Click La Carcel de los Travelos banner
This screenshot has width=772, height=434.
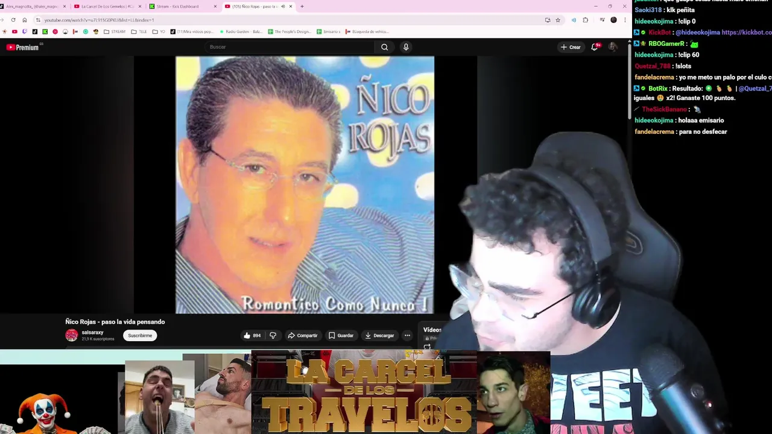point(364,393)
